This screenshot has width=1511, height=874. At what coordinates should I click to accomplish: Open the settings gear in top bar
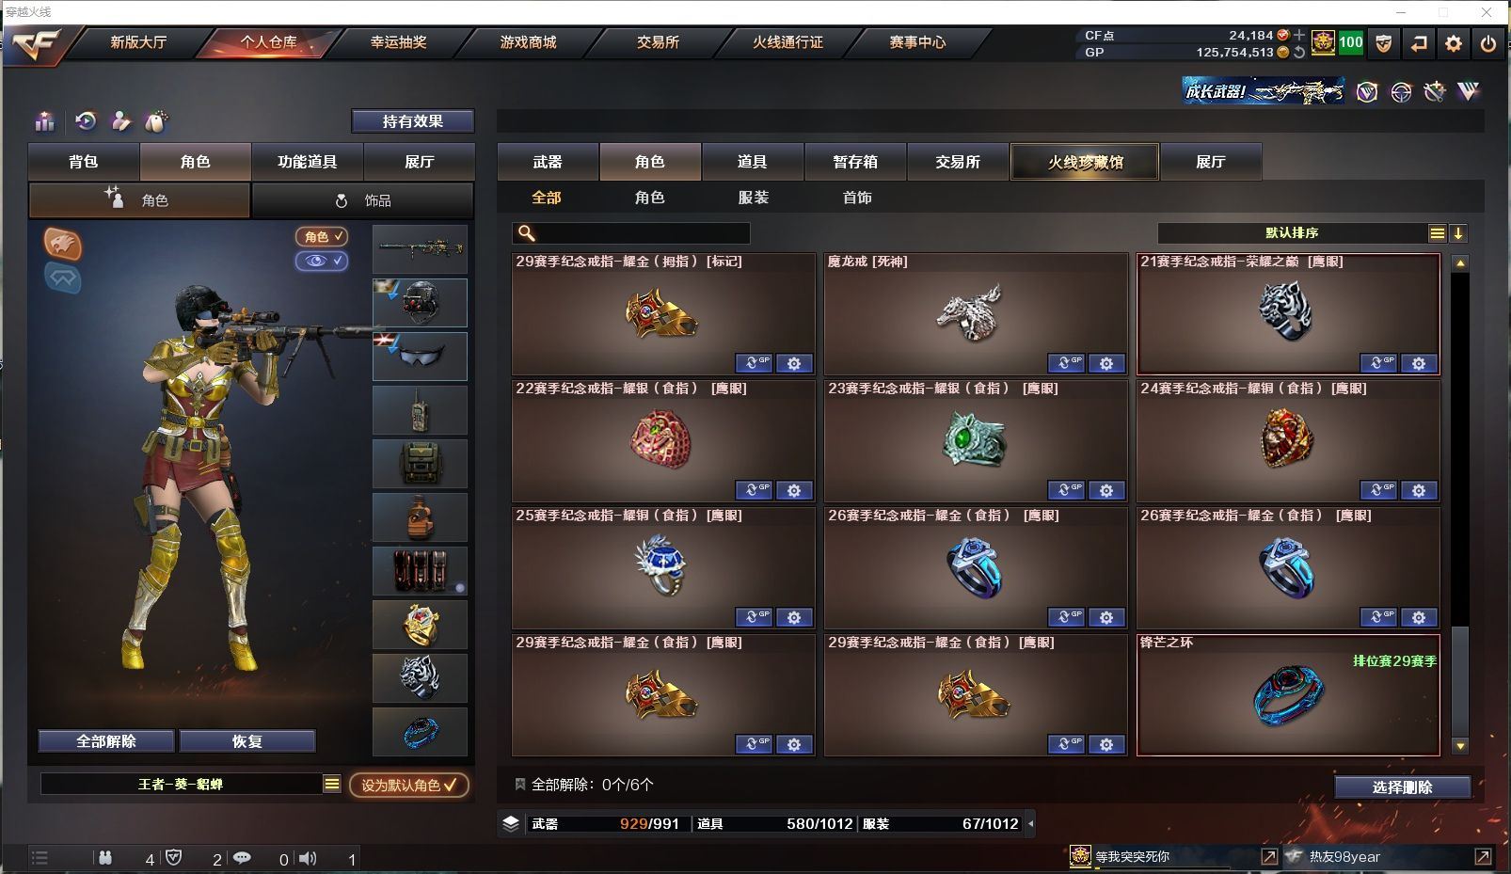coord(1454,43)
